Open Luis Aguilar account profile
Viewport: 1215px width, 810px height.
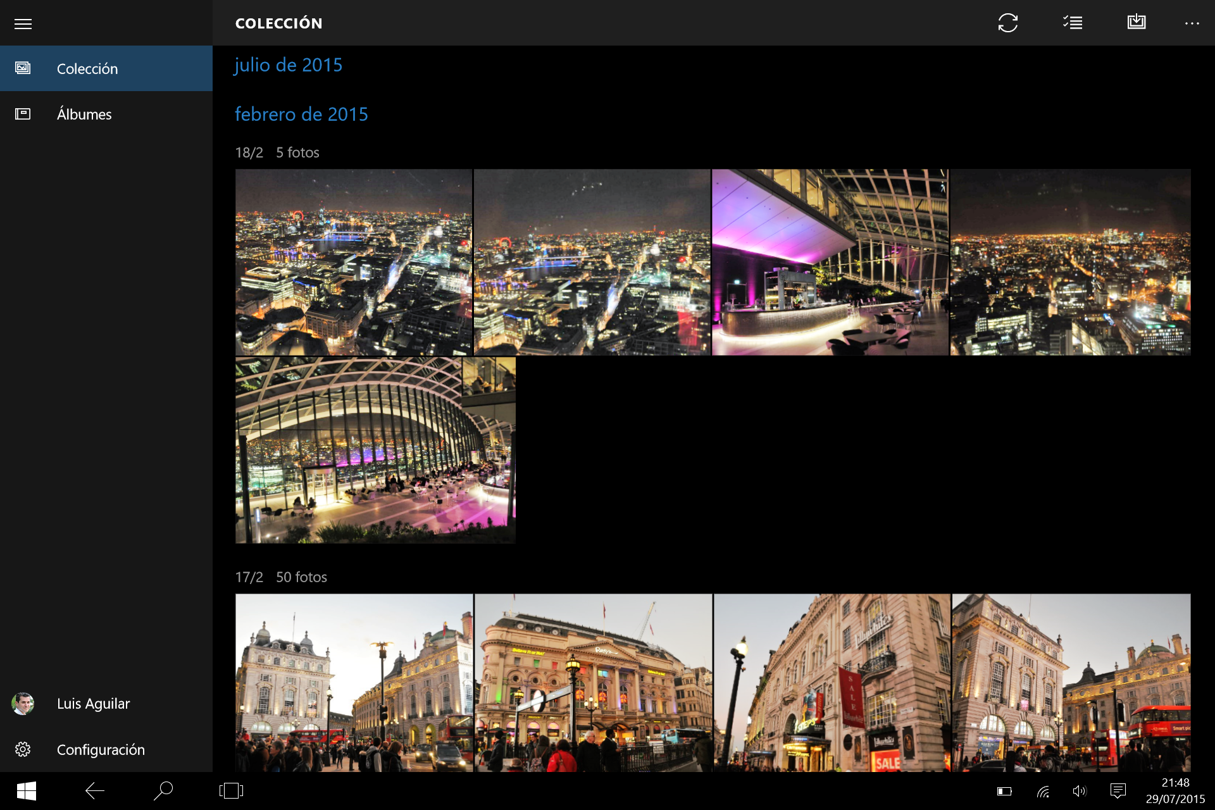point(93,704)
